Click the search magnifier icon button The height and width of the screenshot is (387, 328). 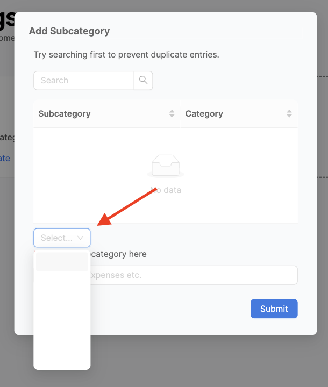coord(143,80)
